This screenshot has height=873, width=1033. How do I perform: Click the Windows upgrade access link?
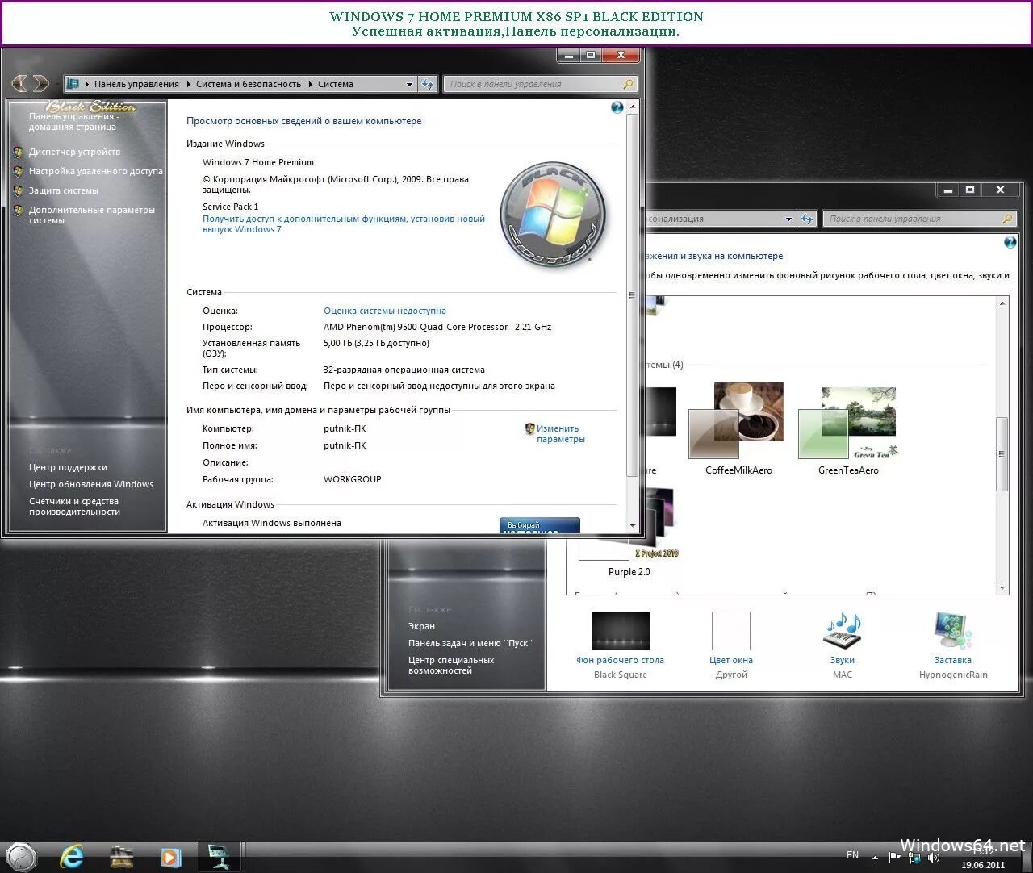(x=344, y=223)
